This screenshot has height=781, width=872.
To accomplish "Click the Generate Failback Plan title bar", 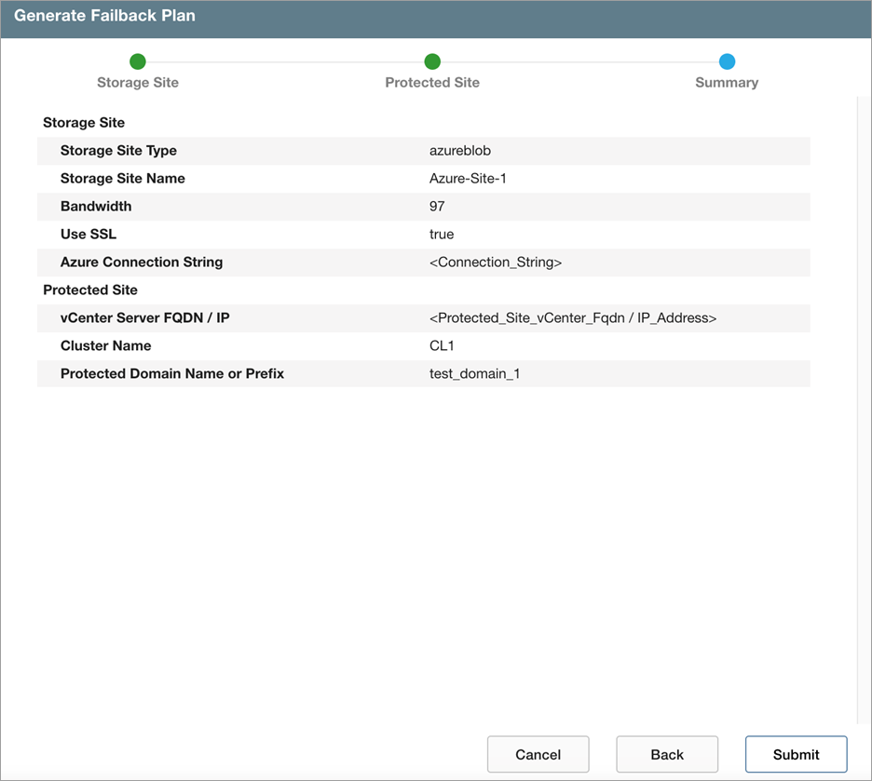I will [x=436, y=18].
